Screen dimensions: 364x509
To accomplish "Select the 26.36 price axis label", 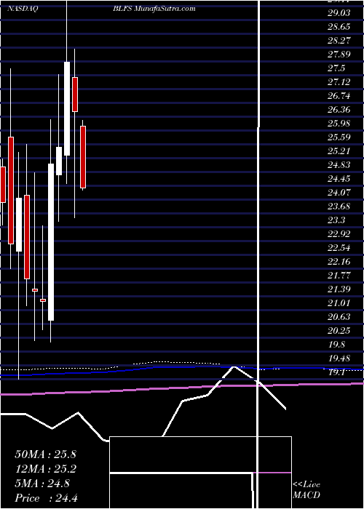I will 339,110.
